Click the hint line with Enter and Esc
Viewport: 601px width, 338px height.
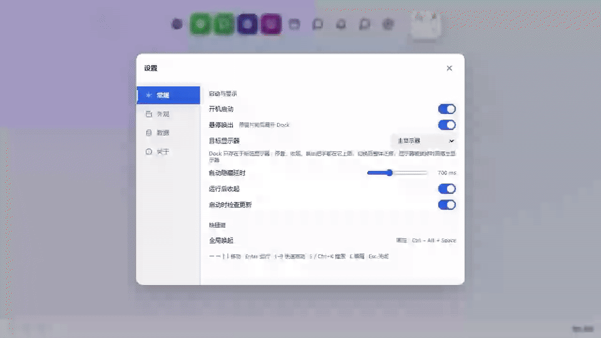[299, 257]
